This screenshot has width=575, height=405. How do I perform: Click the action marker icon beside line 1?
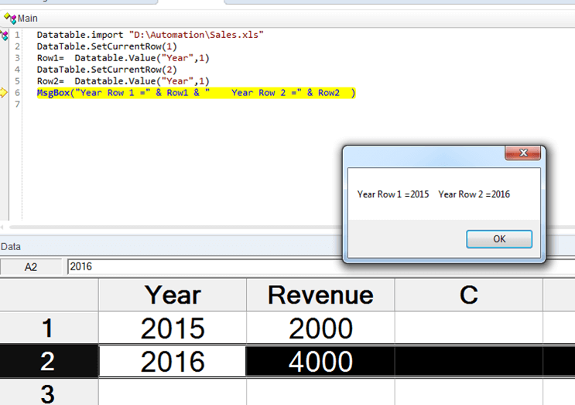click(x=5, y=35)
